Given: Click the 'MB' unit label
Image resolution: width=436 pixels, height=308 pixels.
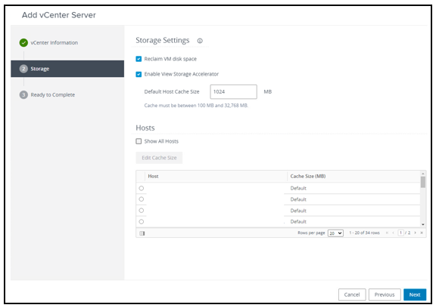Looking at the screenshot, I should click(267, 92).
